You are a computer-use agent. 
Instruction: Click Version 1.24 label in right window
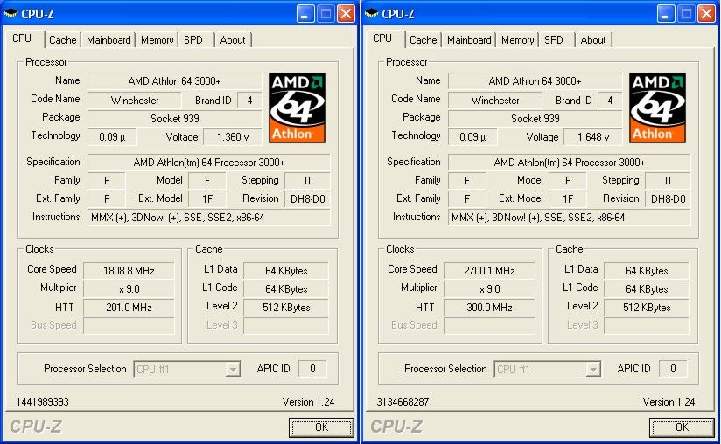point(668,402)
